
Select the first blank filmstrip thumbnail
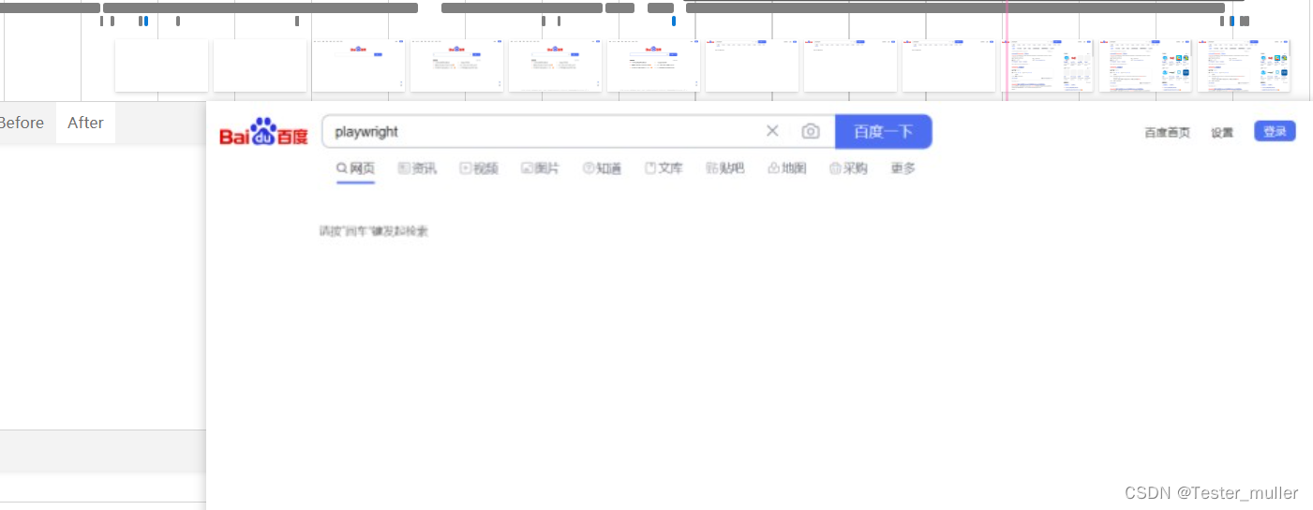[x=161, y=66]
